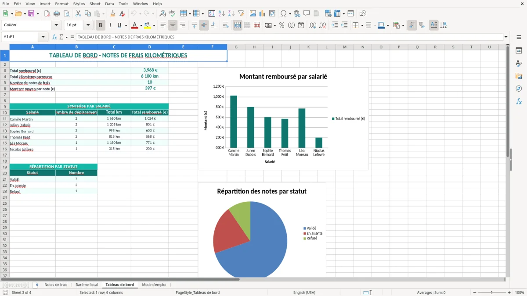The image size is (527, 296).
Task: Click row header 9
Action: click(x=5, y=107)
